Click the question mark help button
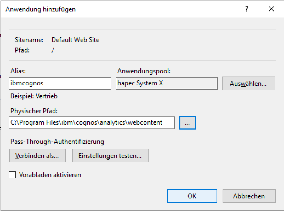This screenshot has width=284, height=211. click(247, 9)
